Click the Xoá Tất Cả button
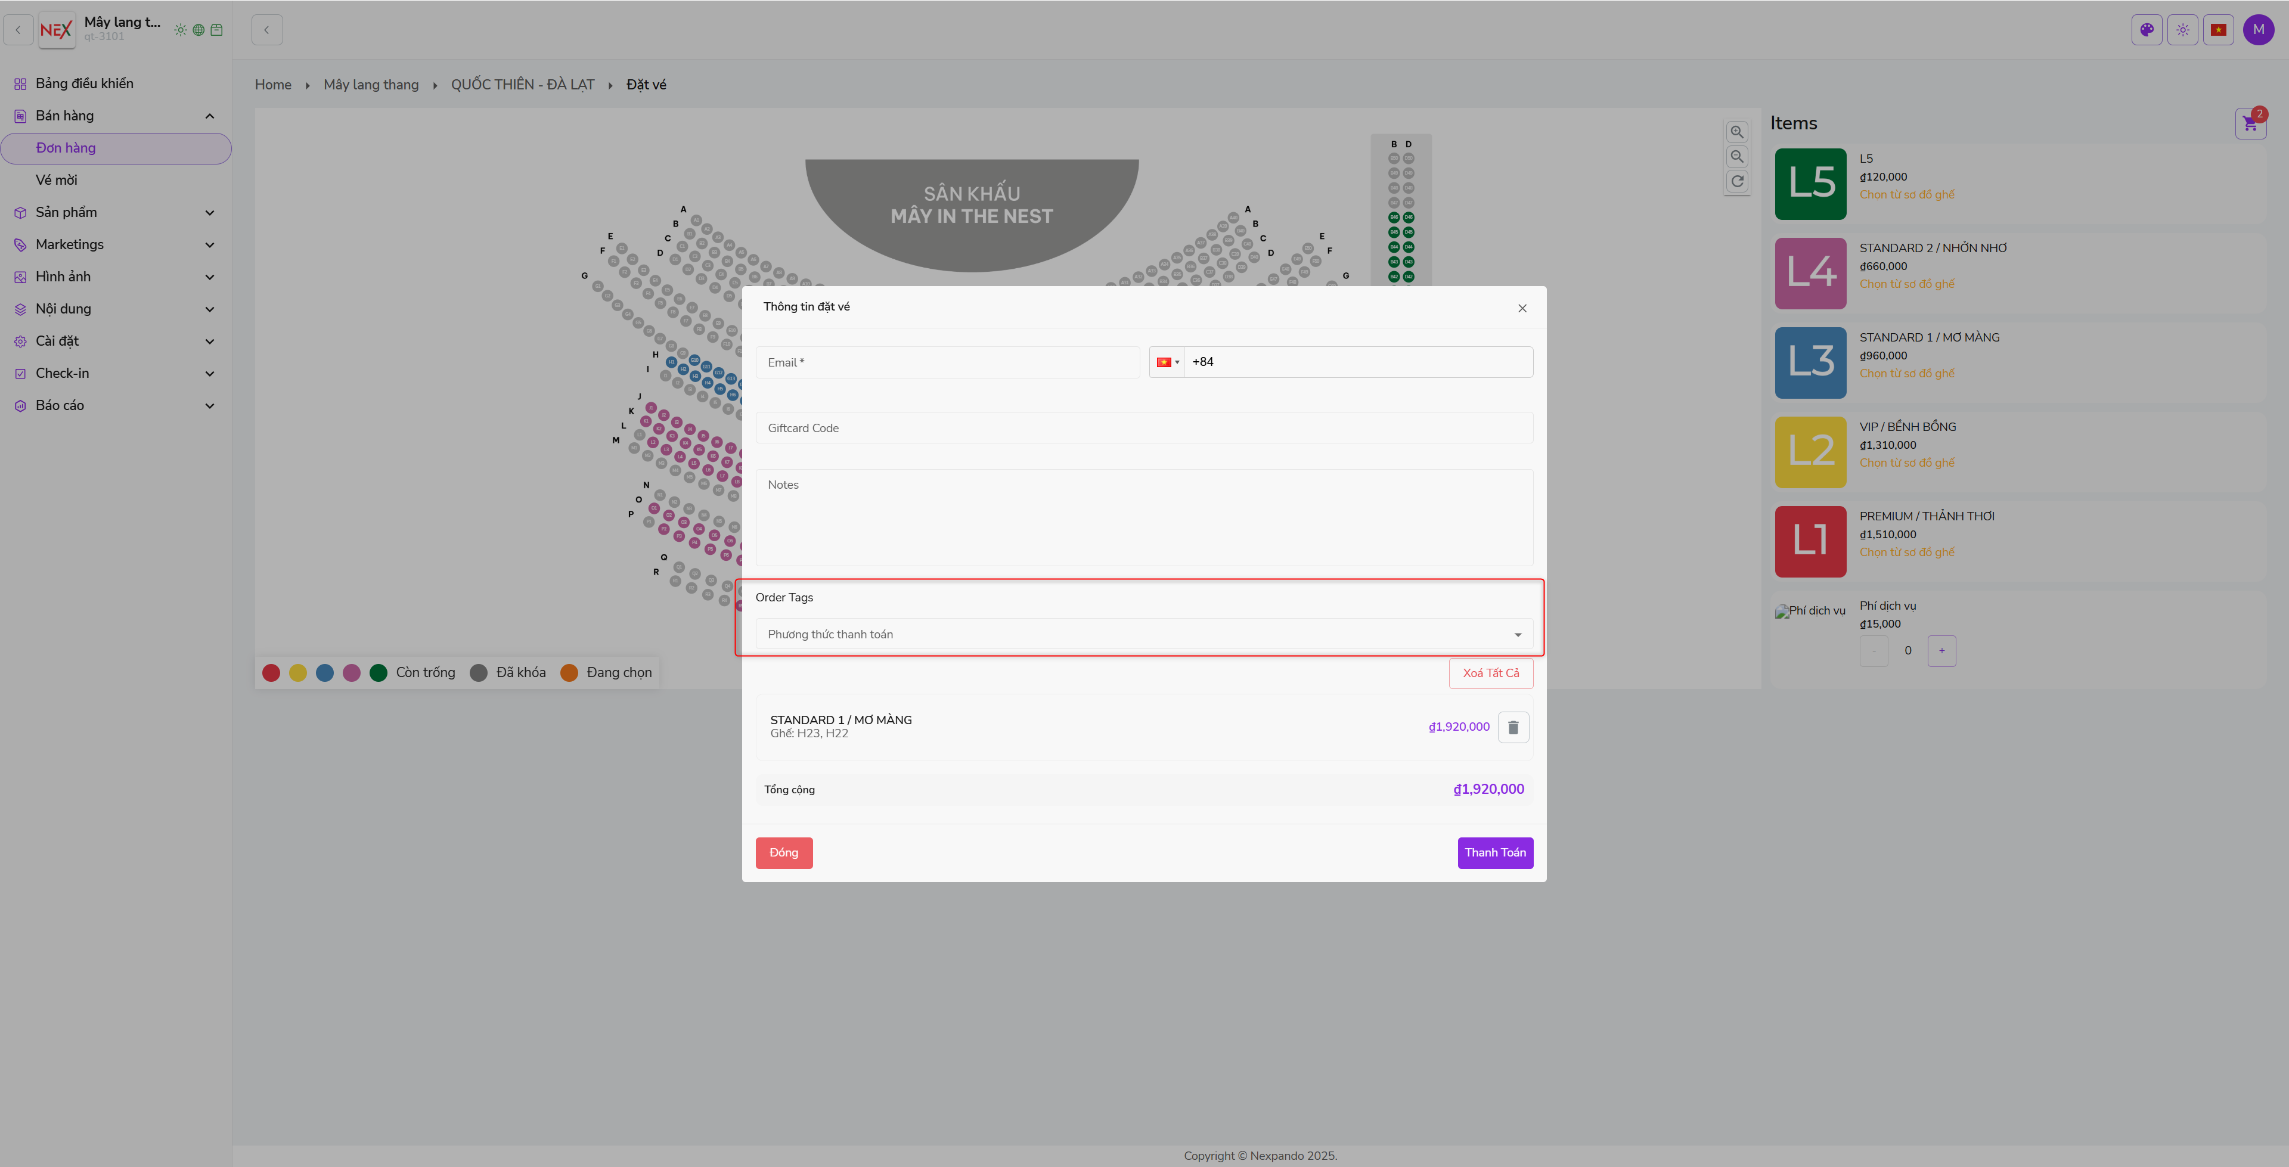 pos(1490,673)
